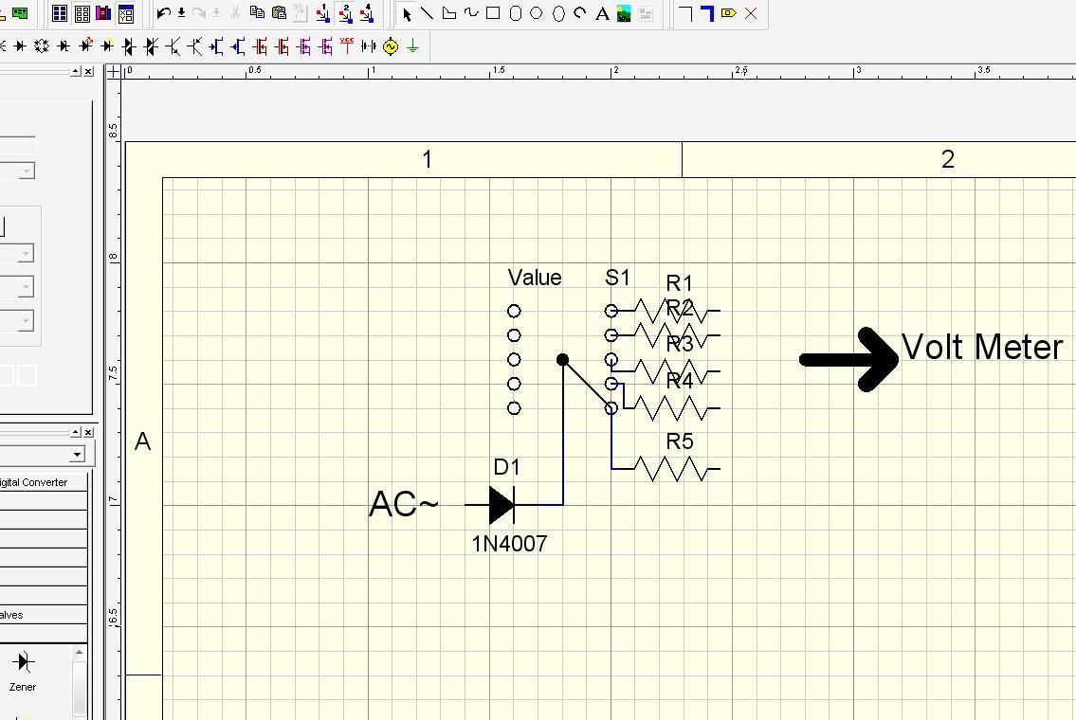Image resolution: width=1076 pixels, height=720 pixels.
Task: Select the Zener component thumbnail
Action: tap(23, 671)
